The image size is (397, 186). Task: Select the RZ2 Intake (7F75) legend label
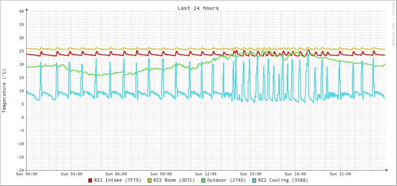coord(117,180)
